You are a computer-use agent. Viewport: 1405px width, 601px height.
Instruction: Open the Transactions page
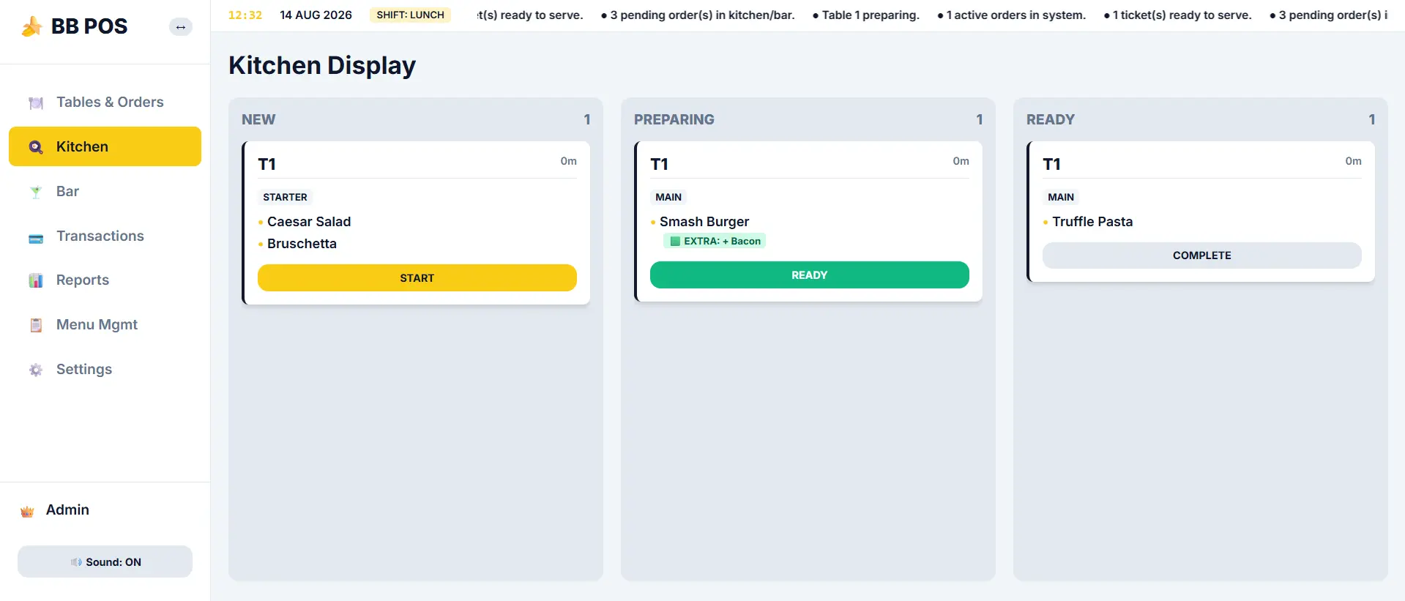coord(105,236)
